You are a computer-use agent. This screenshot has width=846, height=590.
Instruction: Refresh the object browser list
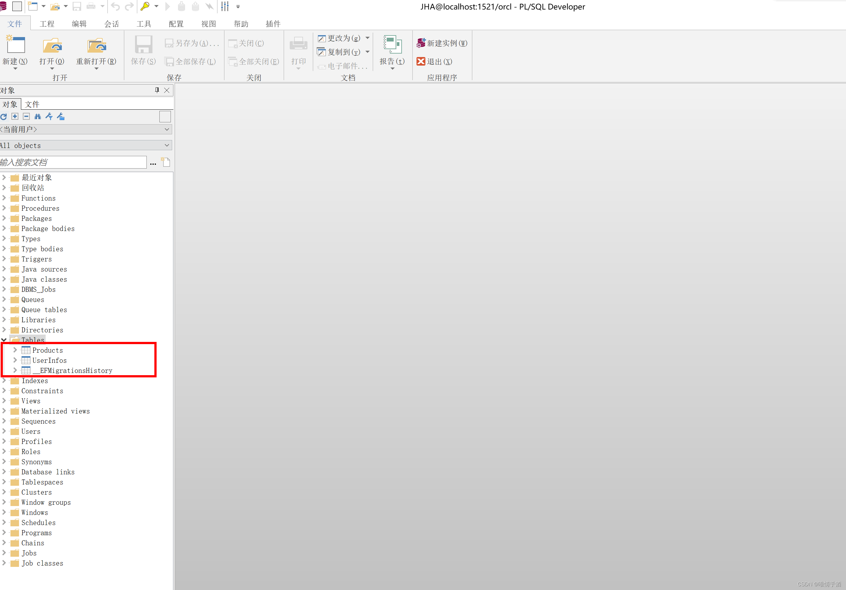pyautogui.click(x=4, y=117)
